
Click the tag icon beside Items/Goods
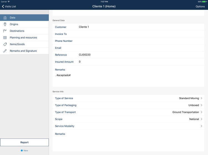pos(5,44)
